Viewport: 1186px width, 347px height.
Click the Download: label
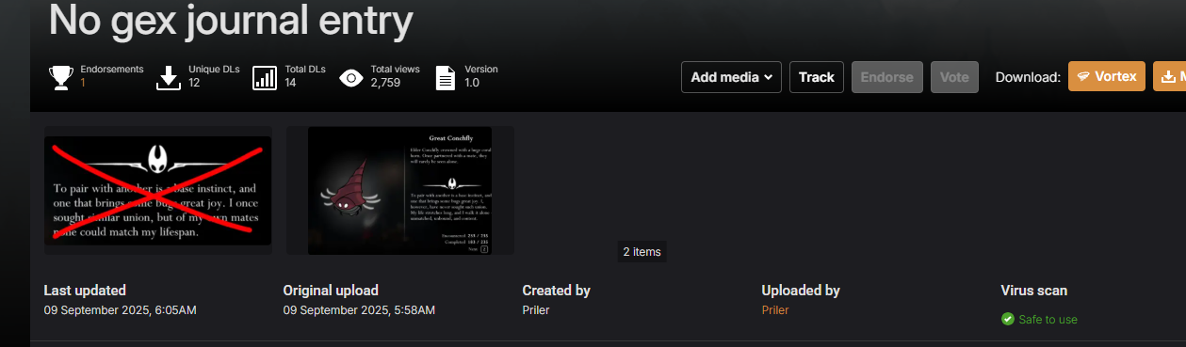point(1028,77)
